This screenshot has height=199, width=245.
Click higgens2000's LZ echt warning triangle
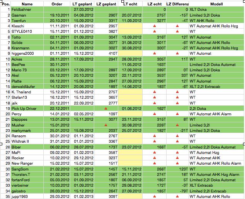(155, 53)
